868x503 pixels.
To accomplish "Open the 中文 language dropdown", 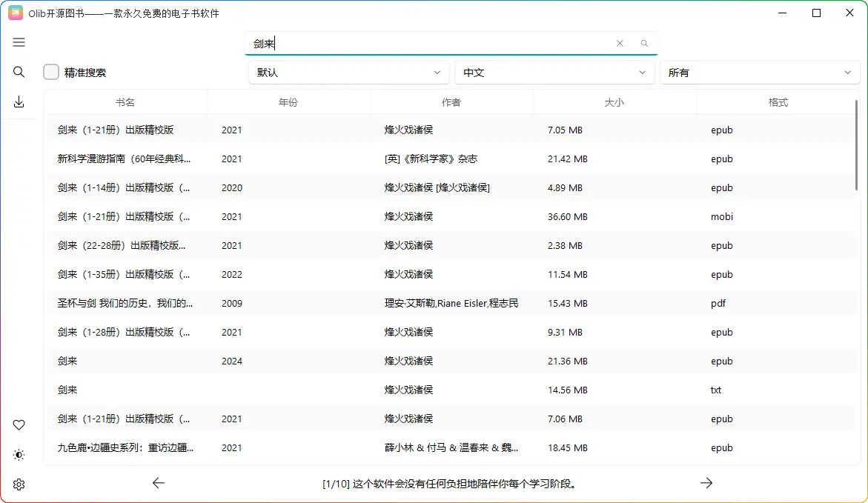I will [x=554, y=73].
